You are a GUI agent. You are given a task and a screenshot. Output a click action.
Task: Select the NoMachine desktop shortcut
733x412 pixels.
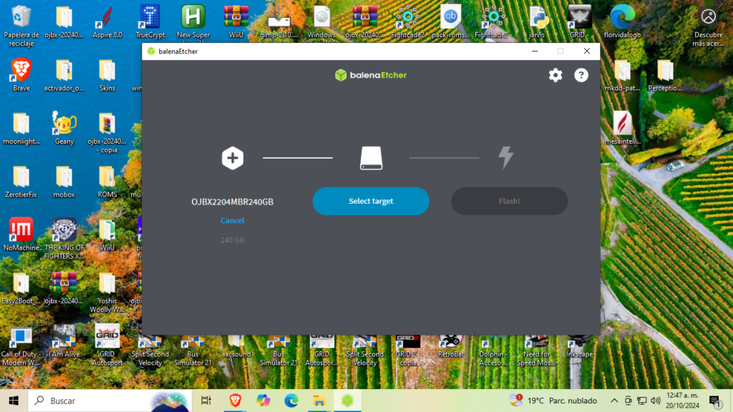21,235
